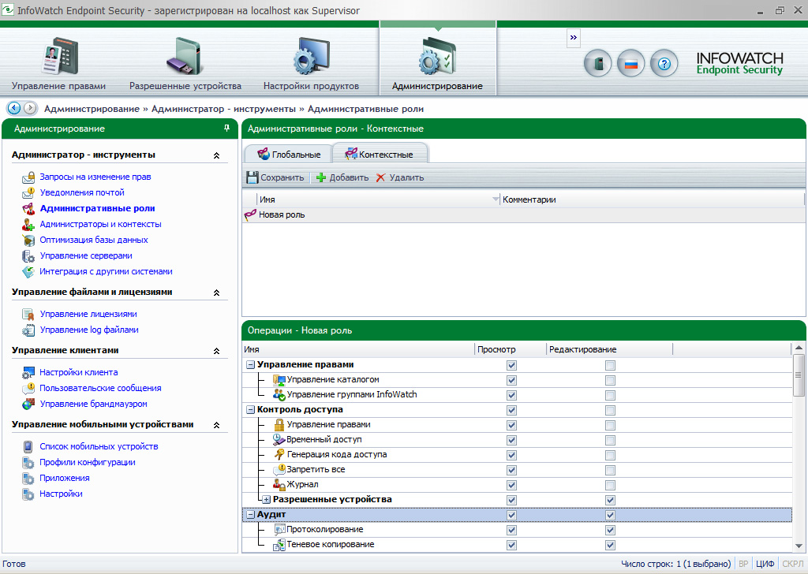Click the round exit door icon
808x574 pixels.
click(597, 64)
